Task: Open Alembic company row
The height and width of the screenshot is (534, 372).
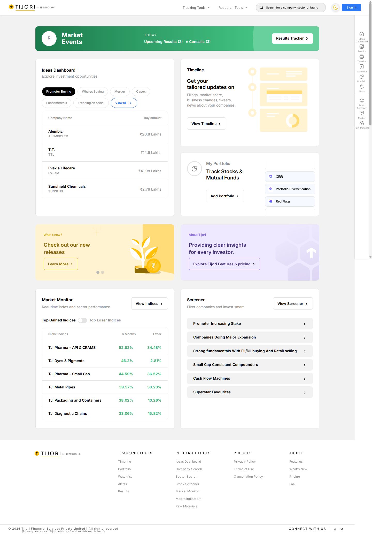Action: (x=105, y=134)
